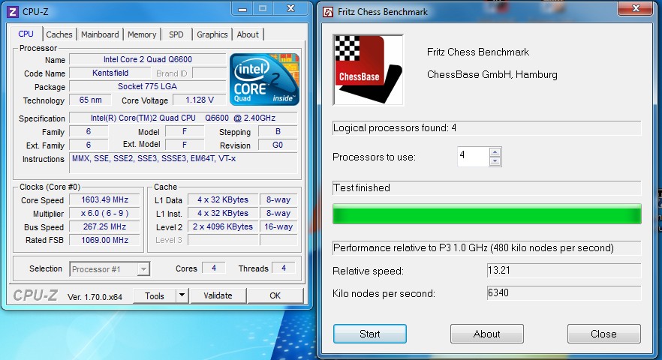Screen dimensions: 662x360
Task: Click the Tools button in CPU-Z
Action: coord(155,295)
